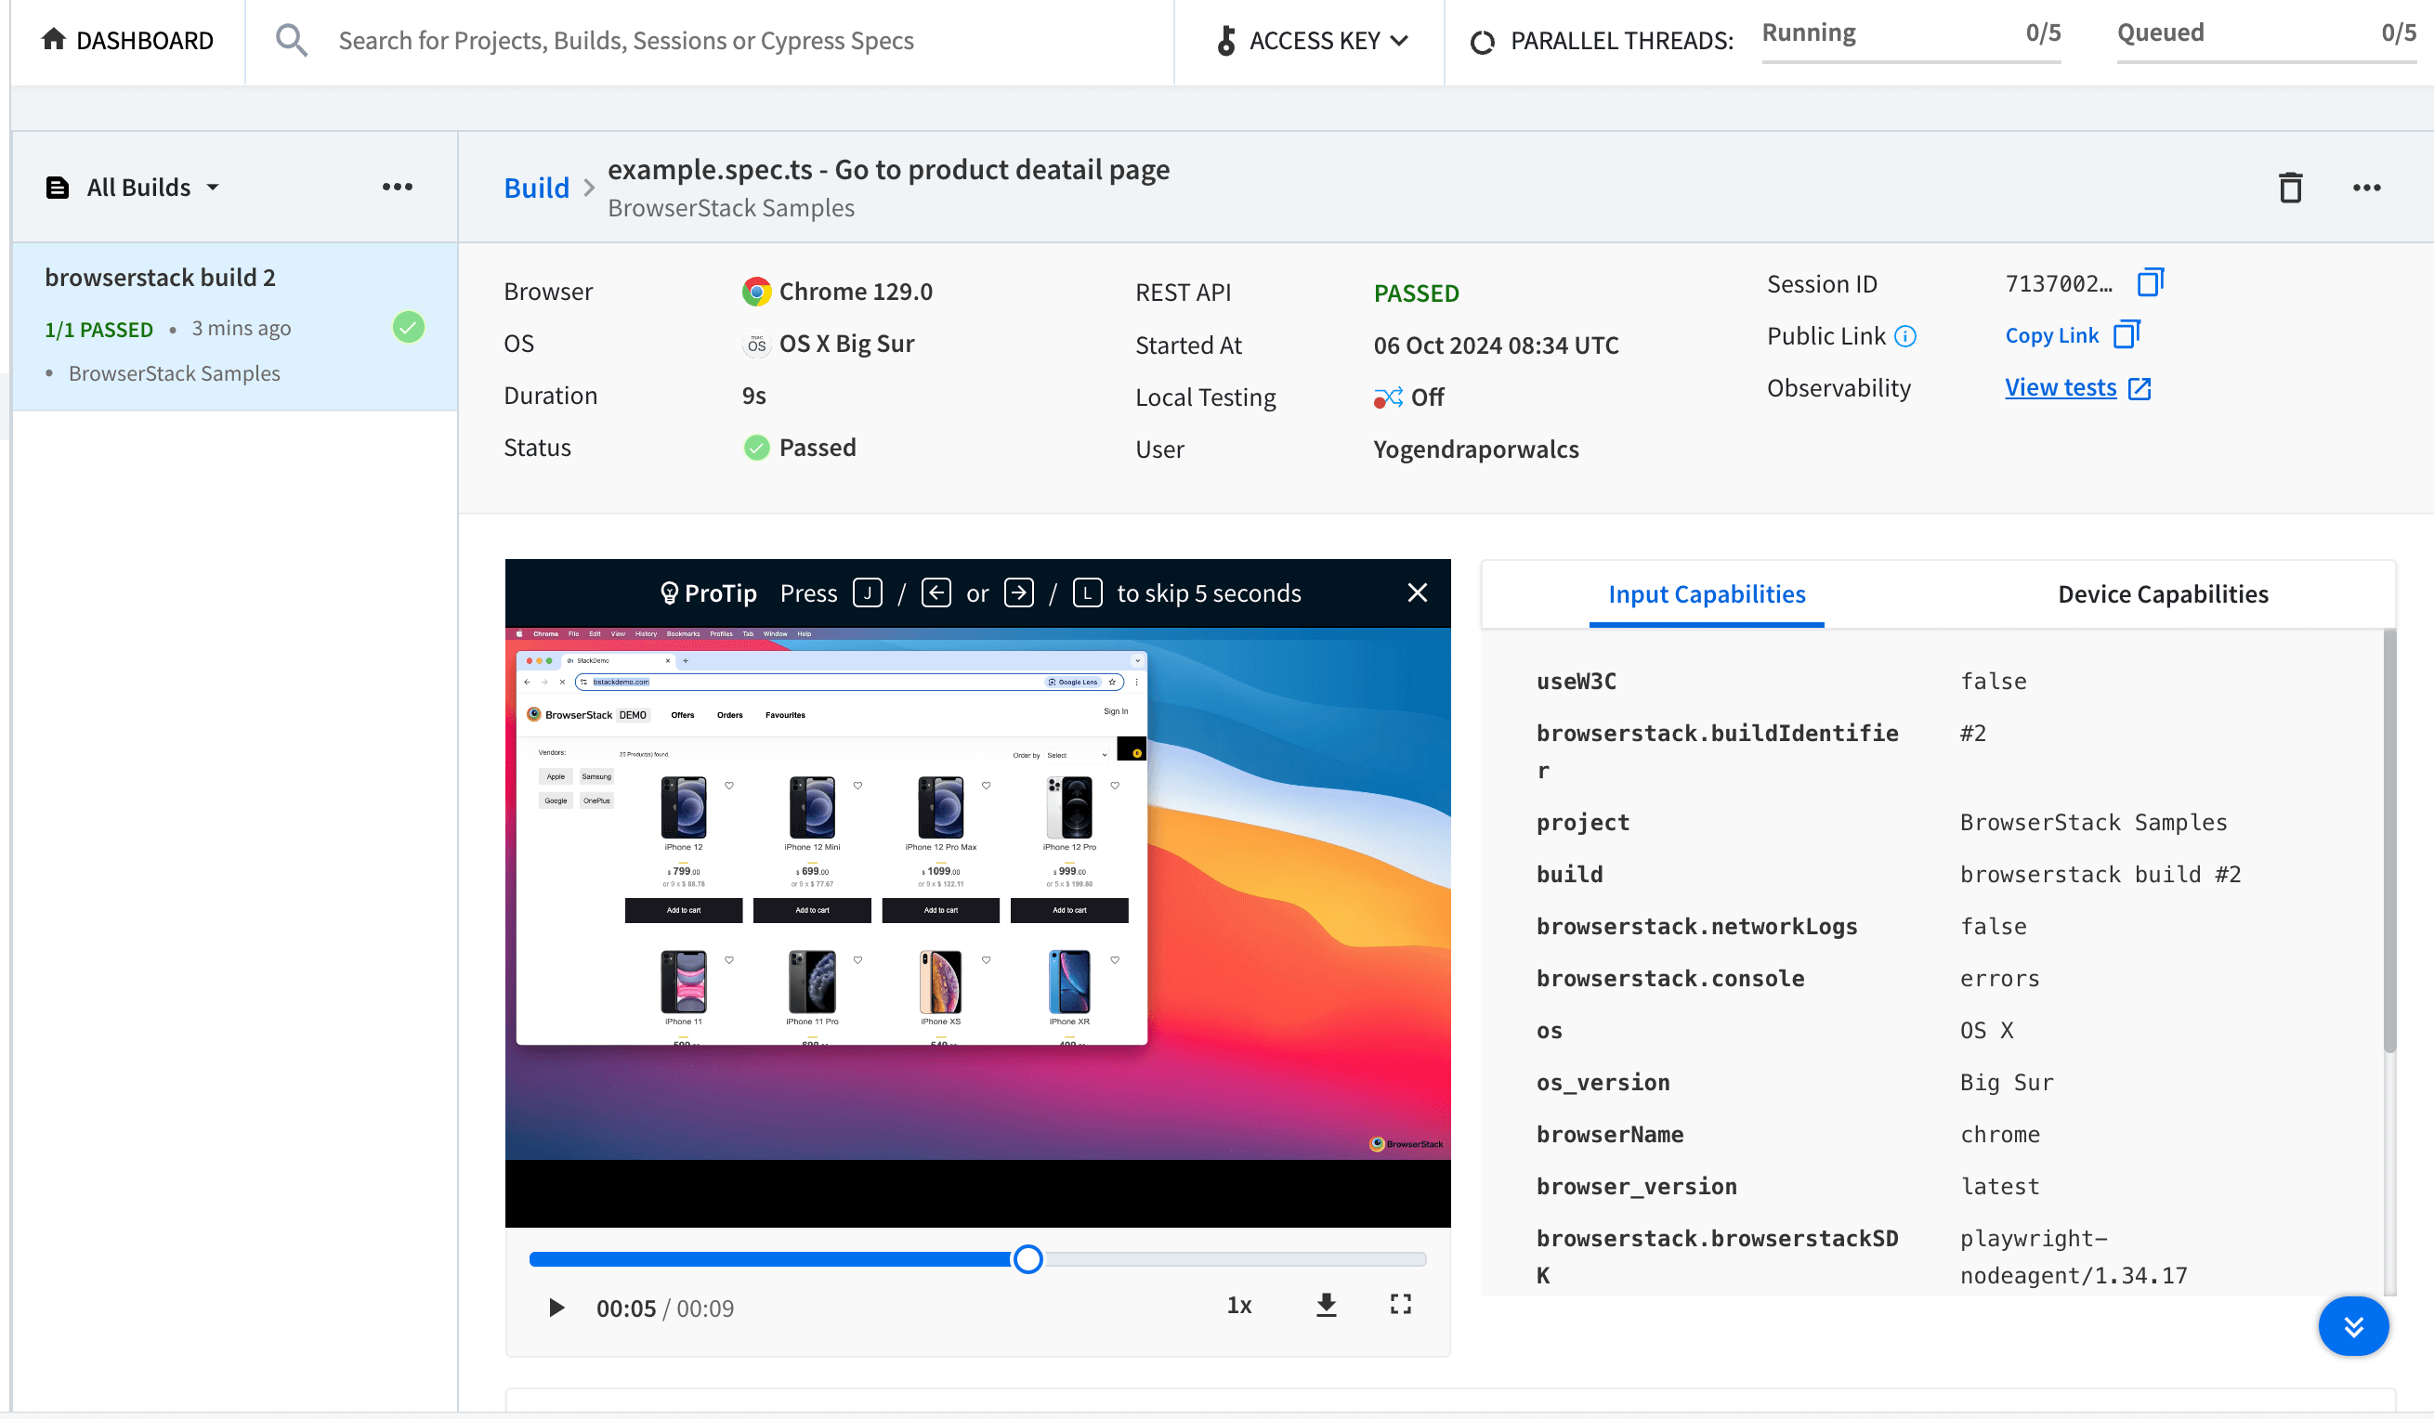The image size is (2434, 1419).
Task: Click the copy public link icon
Action: pos(2125,334)
